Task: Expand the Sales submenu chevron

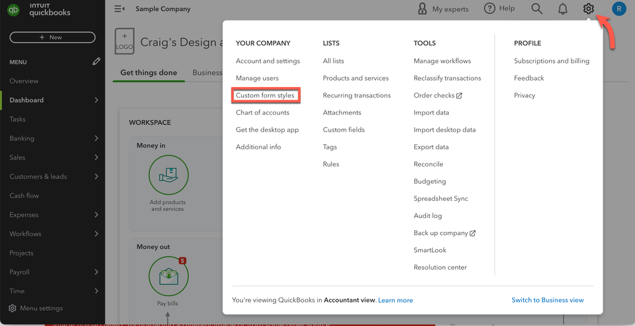Action: click(97, 157)
